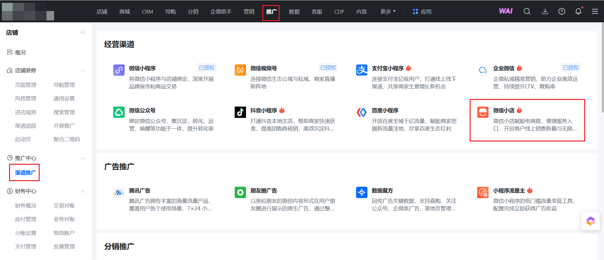The height and width of the screenshot is (260, 604).
Task: Click the Alipay mini program icon
Action: [361, 70]
